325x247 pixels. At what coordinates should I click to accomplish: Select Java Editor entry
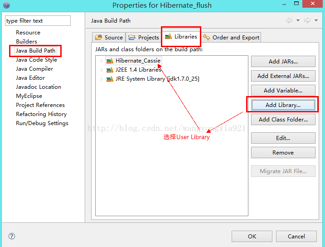[x=30, y=78]
